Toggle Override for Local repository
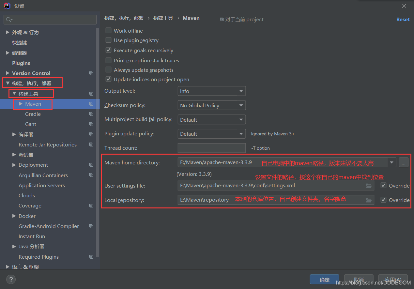 (x=384, y=200)
